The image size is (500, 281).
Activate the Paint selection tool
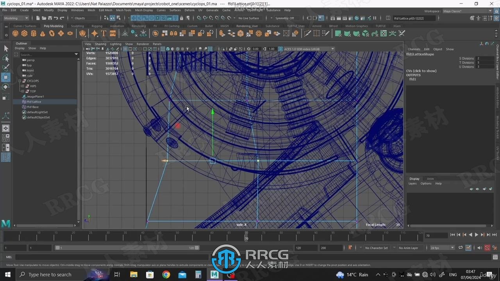point(6,68)
